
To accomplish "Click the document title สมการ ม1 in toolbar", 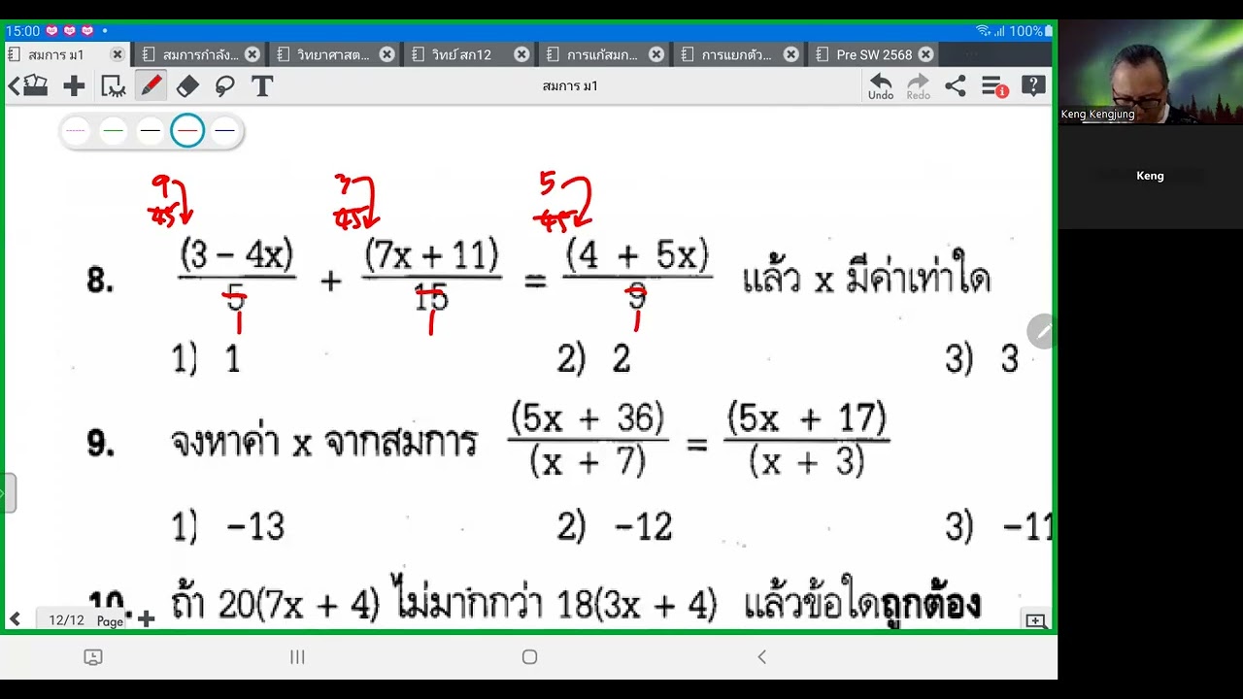I will [x=570, y=86].
